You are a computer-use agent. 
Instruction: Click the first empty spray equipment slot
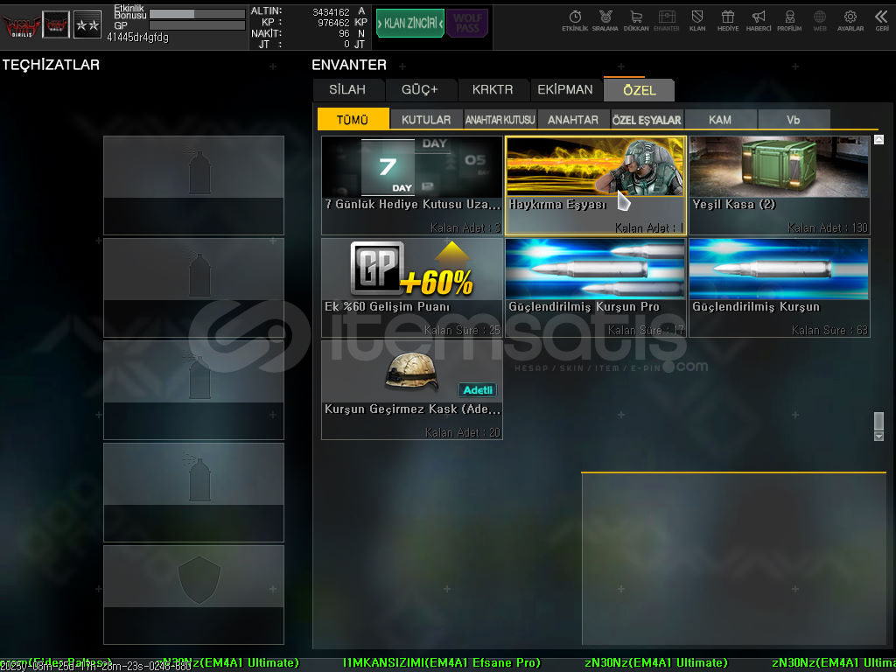[193, 185]
